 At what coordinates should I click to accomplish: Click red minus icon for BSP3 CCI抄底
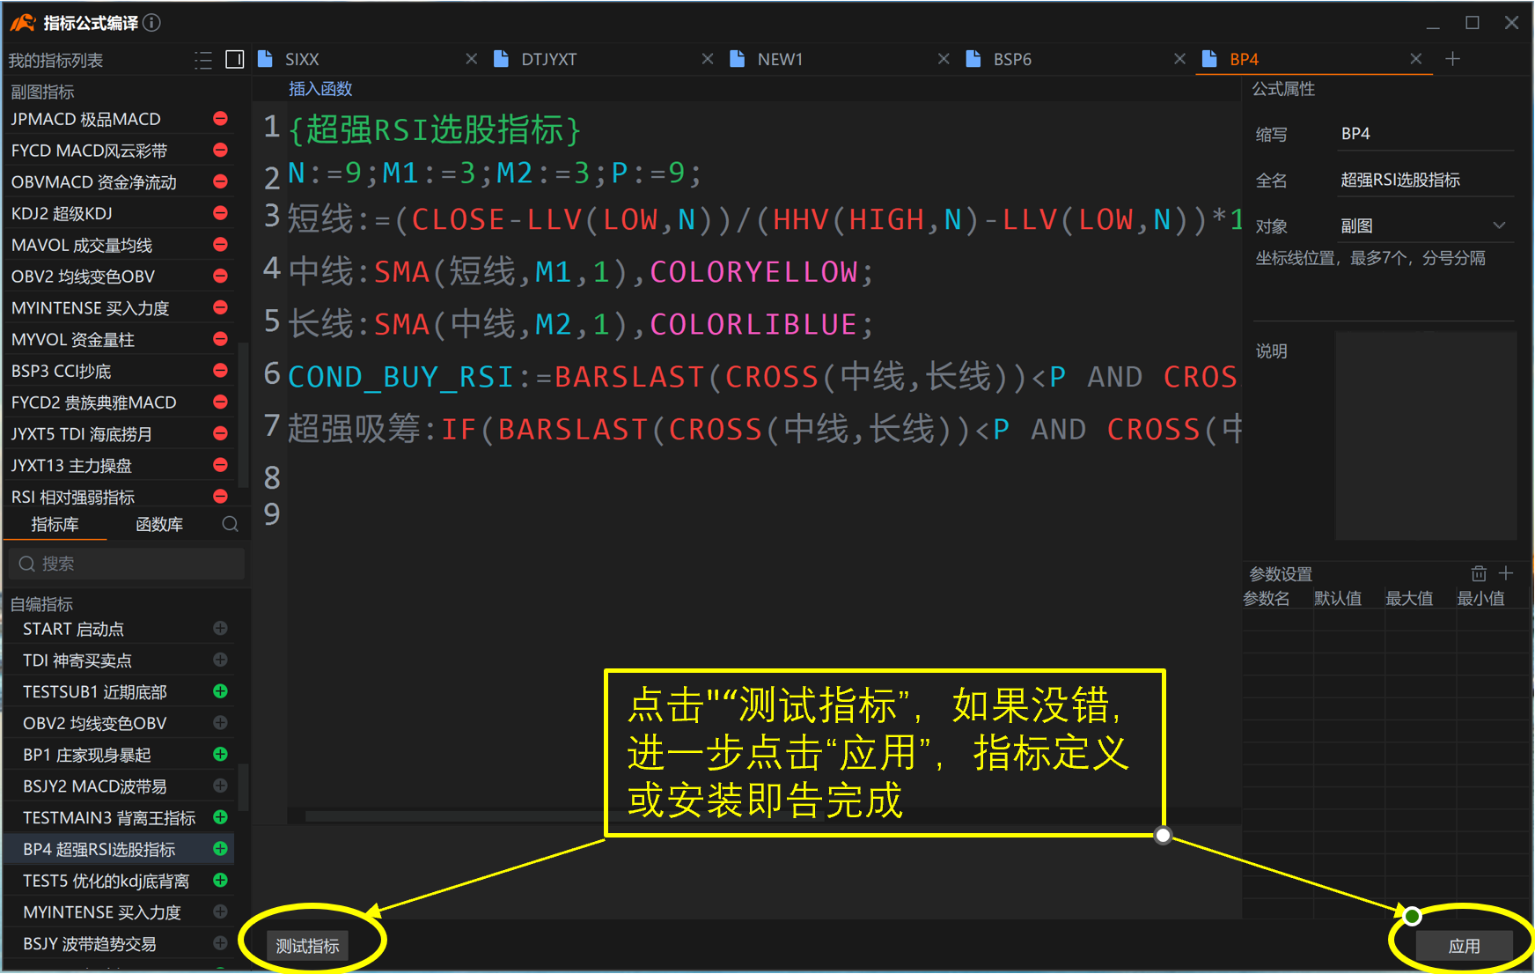pos(220,370)
